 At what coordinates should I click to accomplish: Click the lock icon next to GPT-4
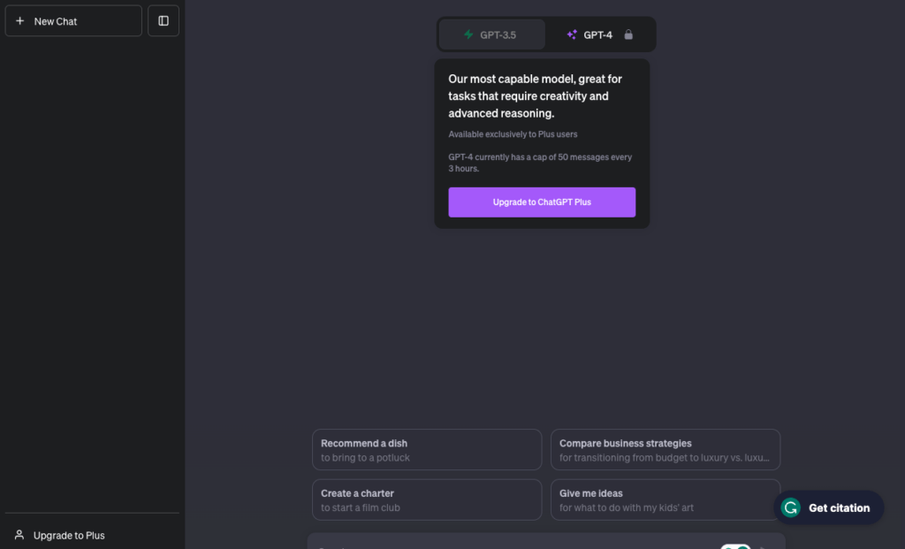coord(628,34)
